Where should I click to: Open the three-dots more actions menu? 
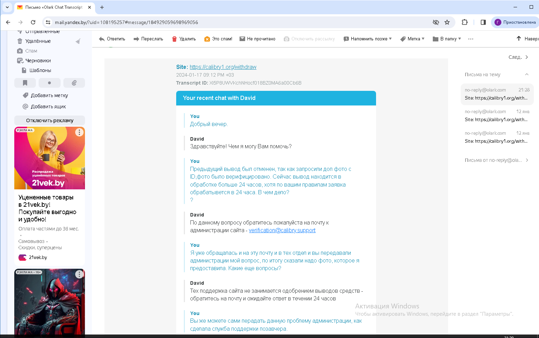471,39
